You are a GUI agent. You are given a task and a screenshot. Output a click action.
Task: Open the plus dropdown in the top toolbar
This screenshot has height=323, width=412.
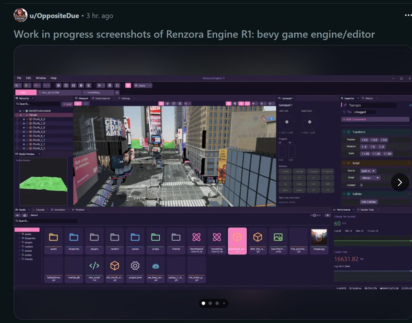[47, 85]
